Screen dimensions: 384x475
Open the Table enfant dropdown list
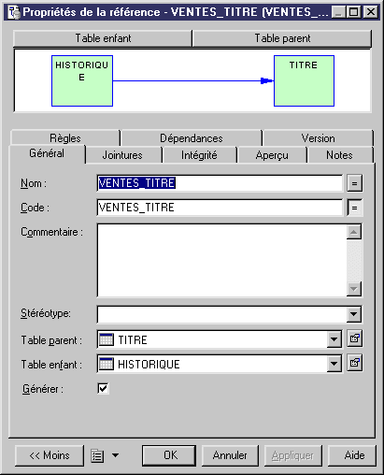click(x=334, y=364)
